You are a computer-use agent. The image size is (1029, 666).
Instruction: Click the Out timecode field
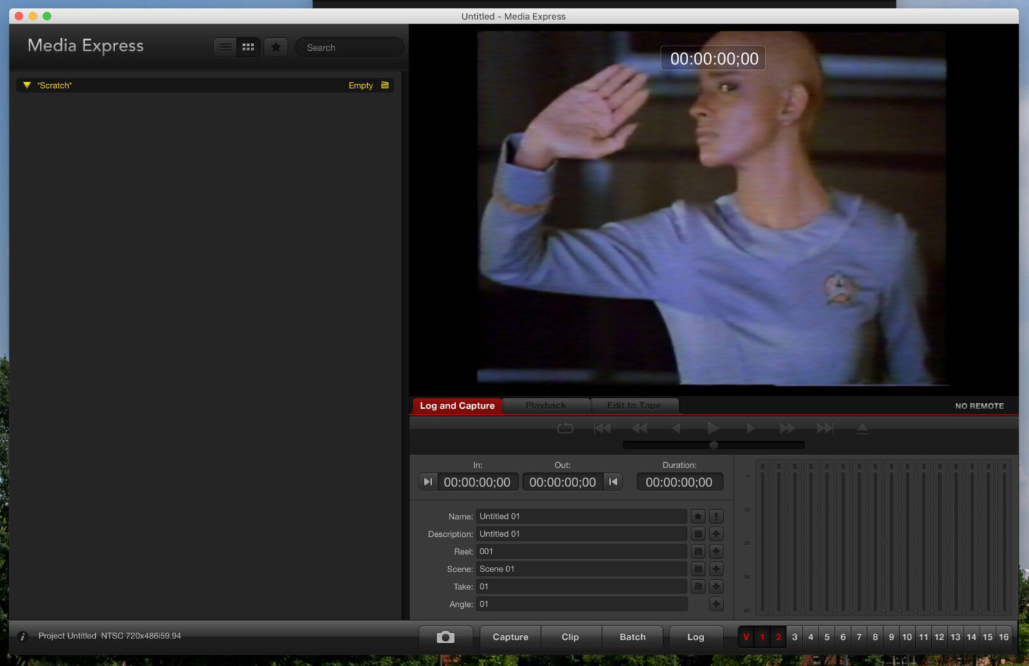coord(563,482)
